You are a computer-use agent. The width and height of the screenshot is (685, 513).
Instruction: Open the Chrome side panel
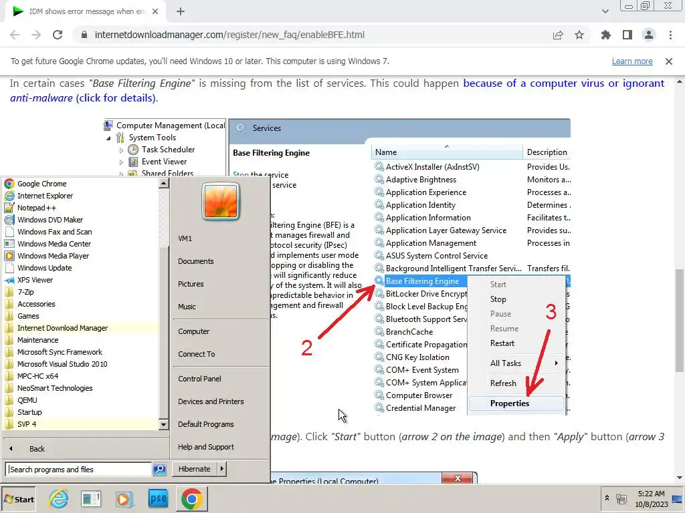(x=627, y=35)
